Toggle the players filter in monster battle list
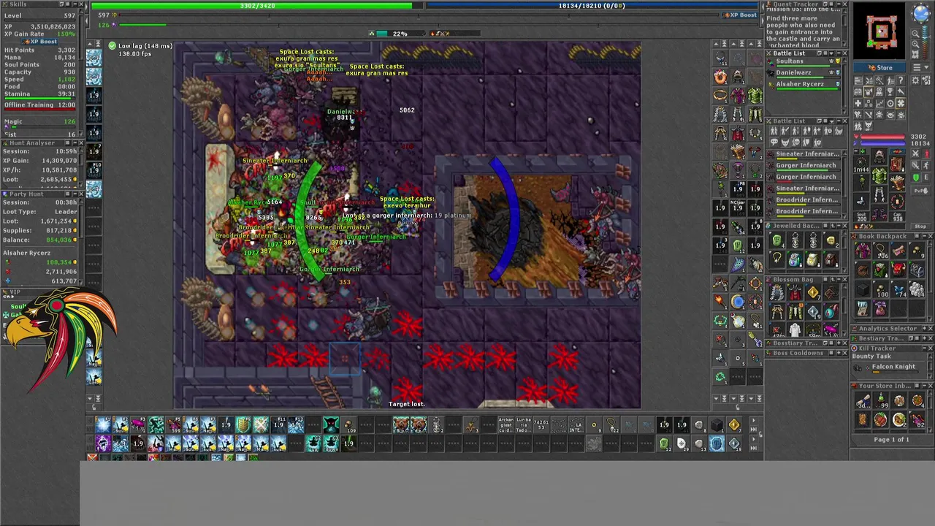Image resolution: width=935 pixels, height=526 pixels. 774,131
